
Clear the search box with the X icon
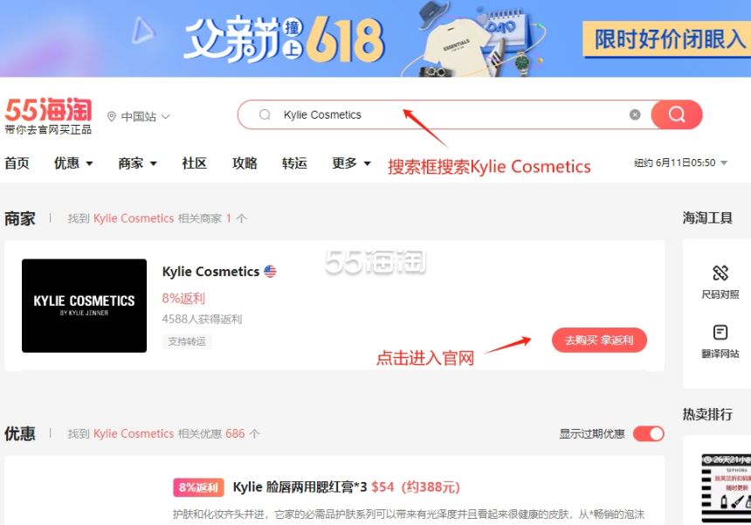point(635,114)
